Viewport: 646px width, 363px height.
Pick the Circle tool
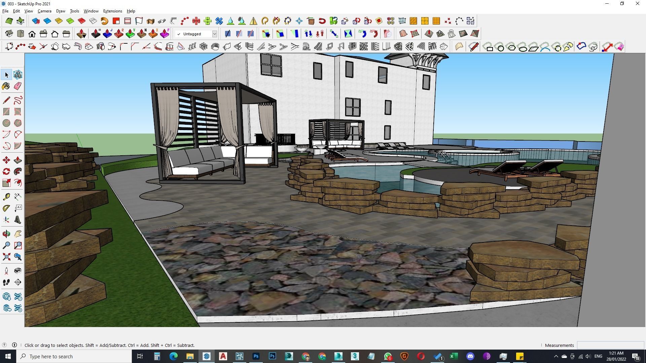click(6, 123)
